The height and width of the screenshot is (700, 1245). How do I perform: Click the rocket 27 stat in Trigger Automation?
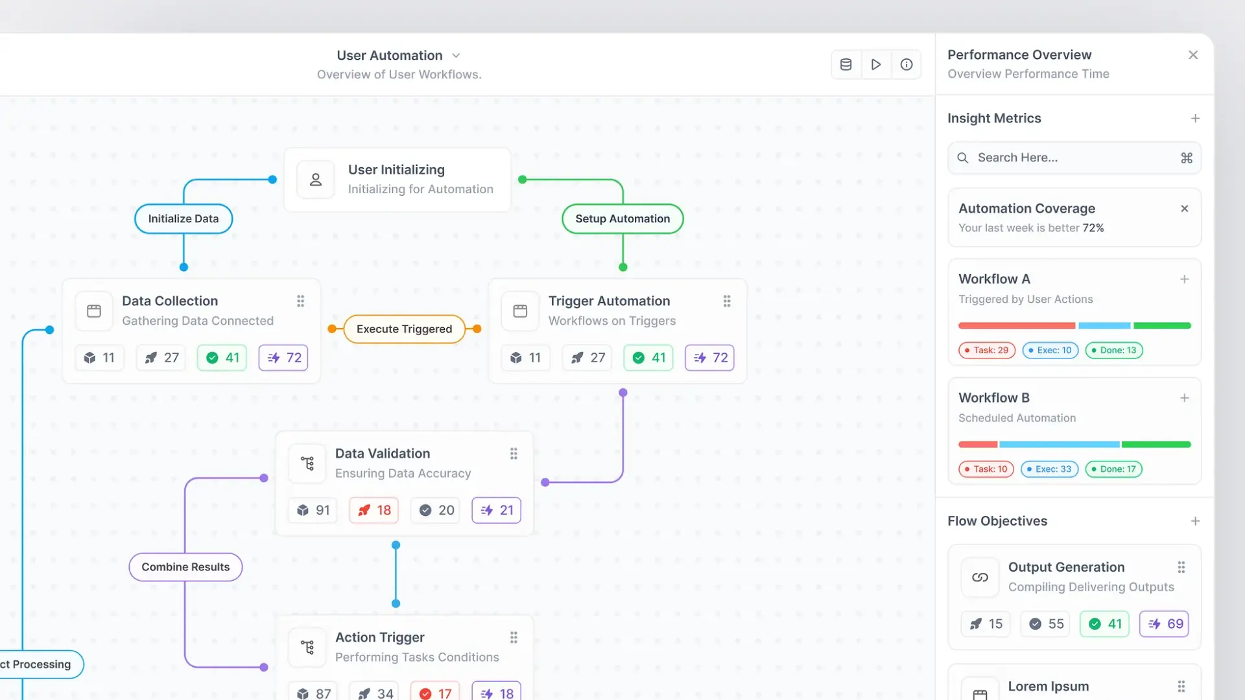(587, 358)
